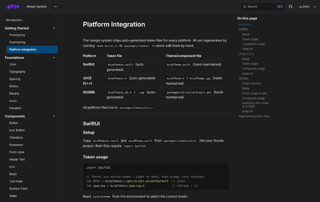The width and height of the screenshot is (320, 202).
Task: Click the Theme/component file column header
Action: [x=183, y=56]
